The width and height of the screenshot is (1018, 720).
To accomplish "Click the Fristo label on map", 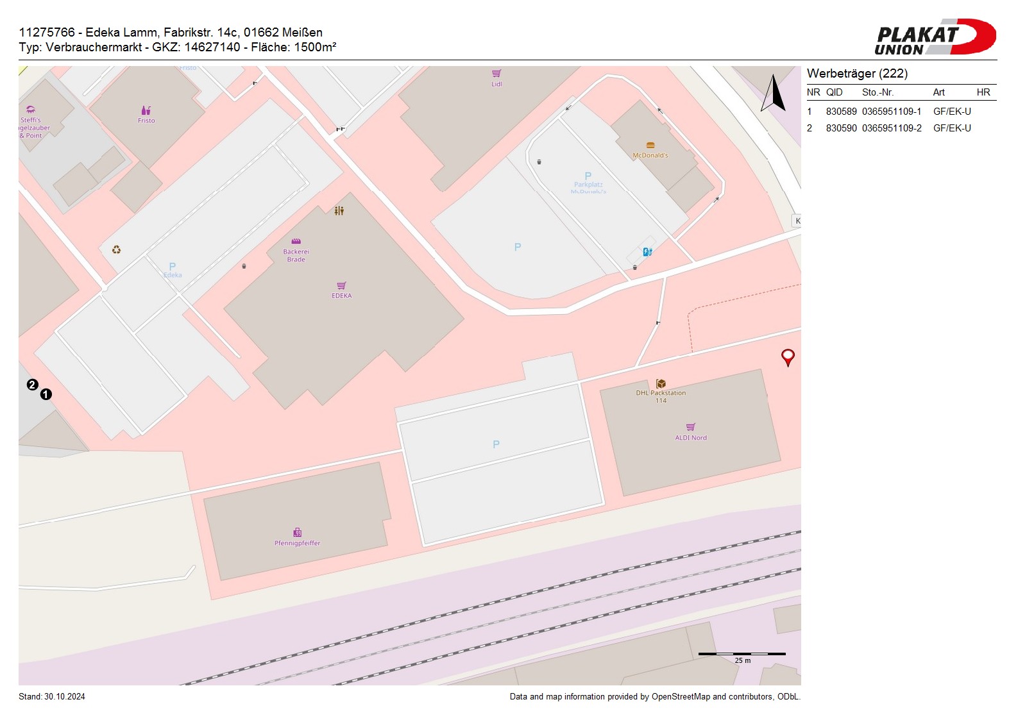I will click(x=146, y=121).
